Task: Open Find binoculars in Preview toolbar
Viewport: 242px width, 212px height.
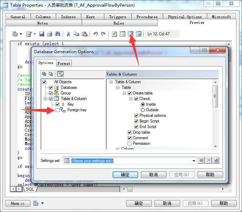Action: 58,34
